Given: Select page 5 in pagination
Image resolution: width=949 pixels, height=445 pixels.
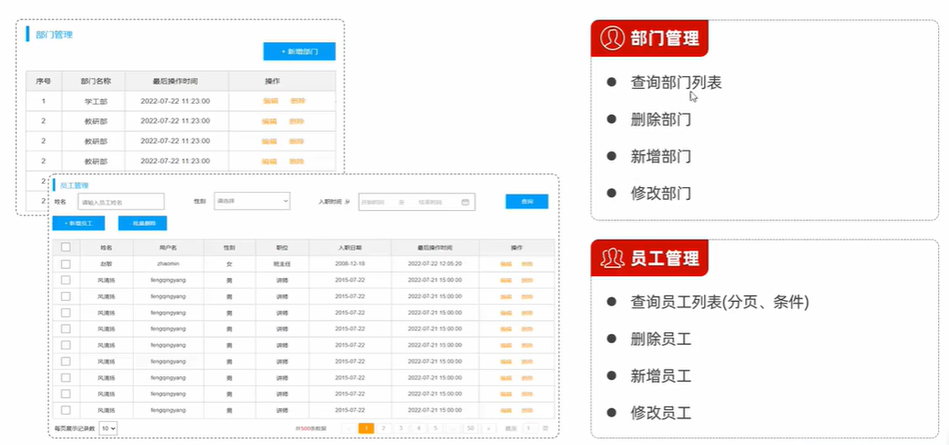Looking at the screenshot, I should 436,428.
